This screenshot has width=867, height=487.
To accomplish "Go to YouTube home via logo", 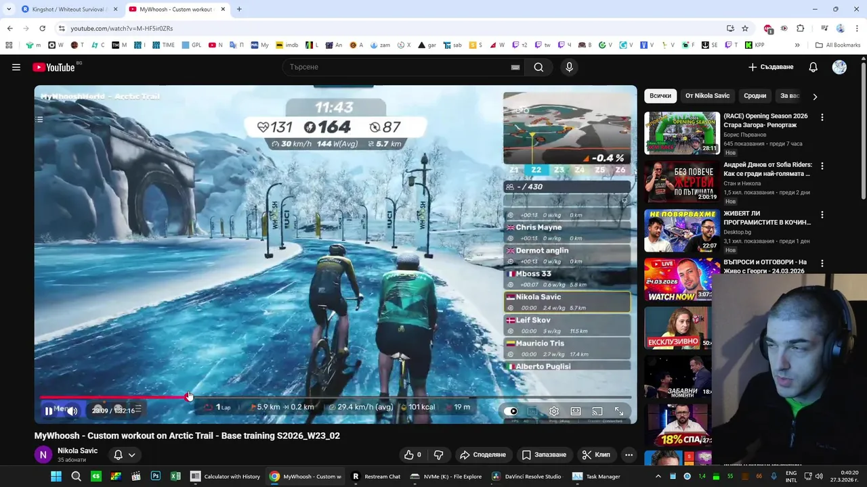I will [54, 67].
